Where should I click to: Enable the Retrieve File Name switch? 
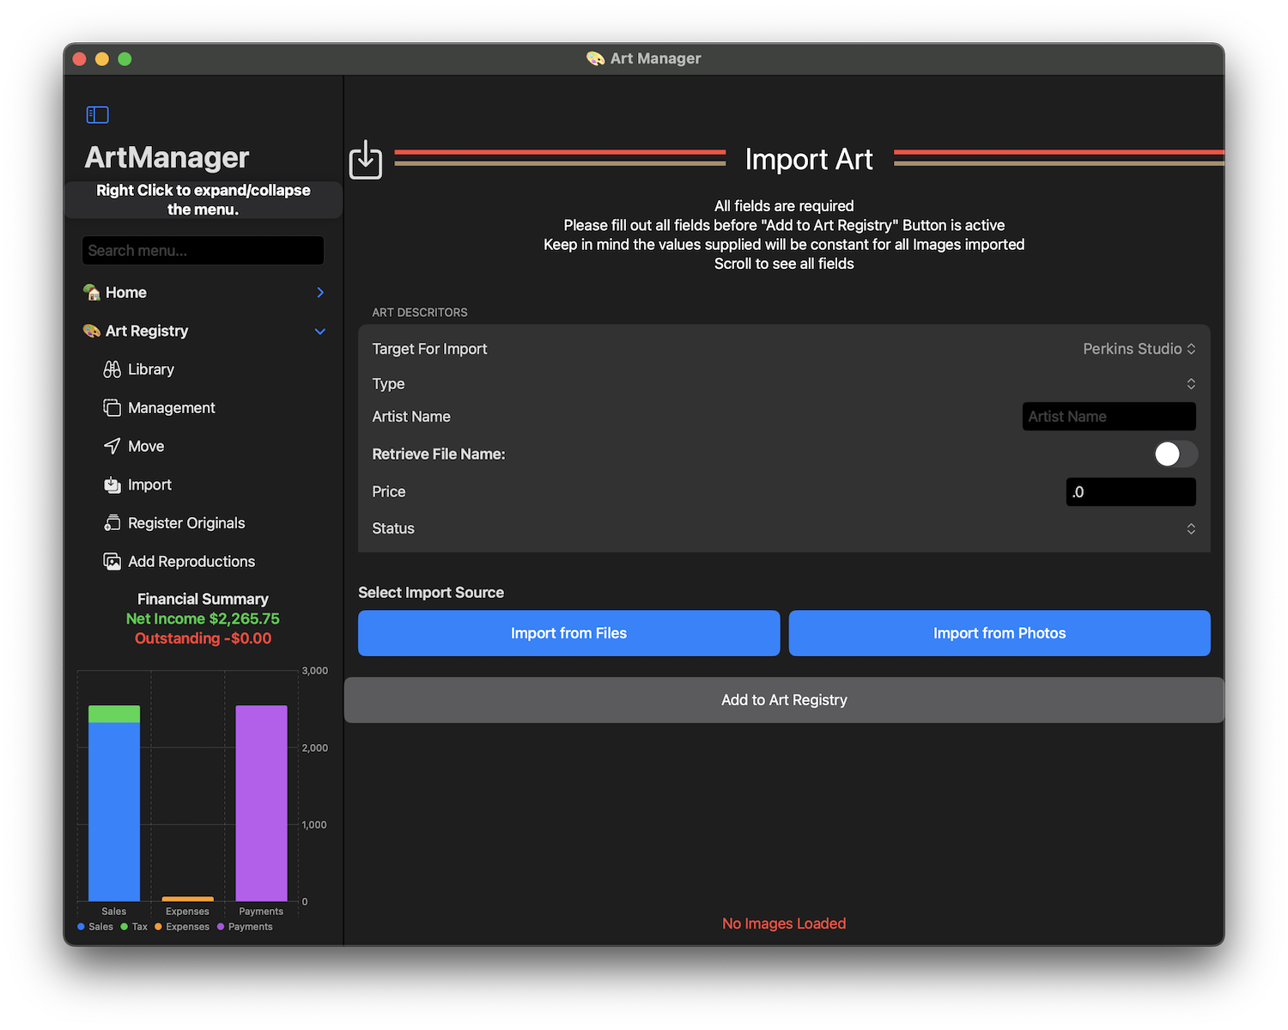click(x=1175, y=454)
